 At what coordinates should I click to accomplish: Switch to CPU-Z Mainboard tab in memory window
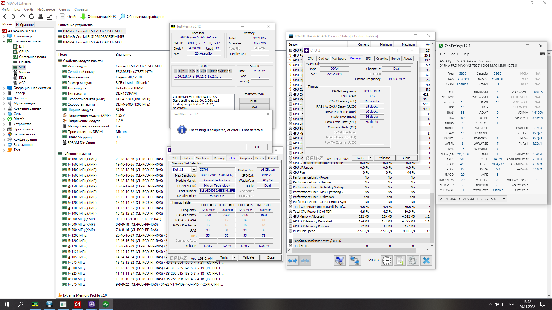pyautogui.click(x=339, y=59)
